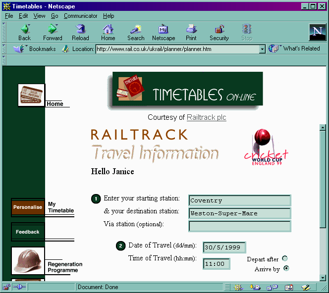Click the Timetables On-Line banner

point(187,89)
